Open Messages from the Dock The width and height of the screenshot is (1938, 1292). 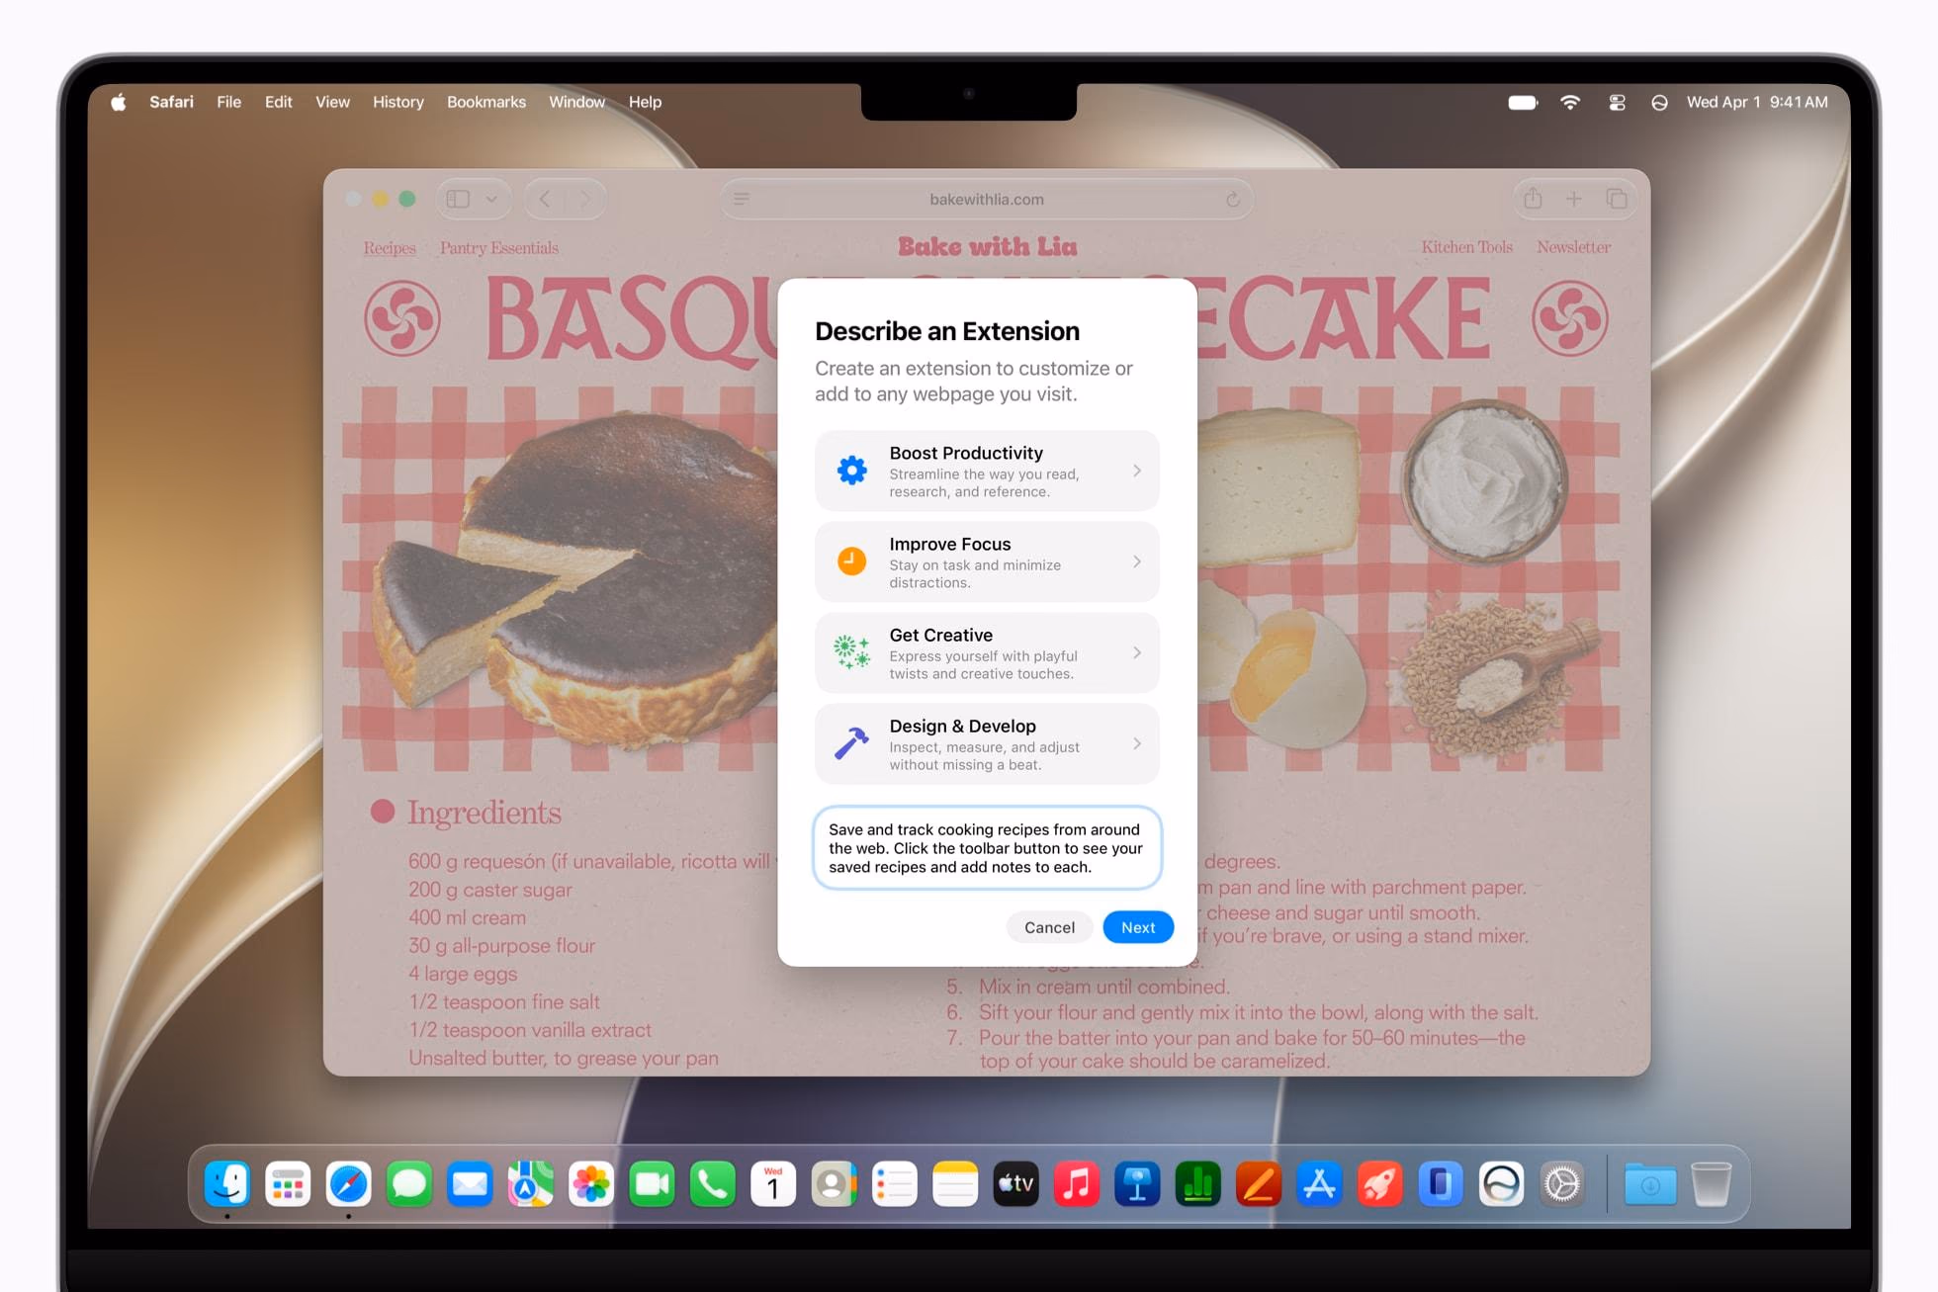tap(409, 1183)
